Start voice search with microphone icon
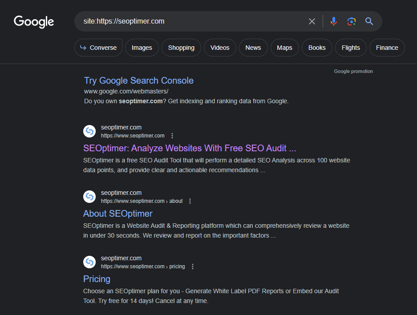The height and width of the screenshot is (315, 417). coord(334,21)
